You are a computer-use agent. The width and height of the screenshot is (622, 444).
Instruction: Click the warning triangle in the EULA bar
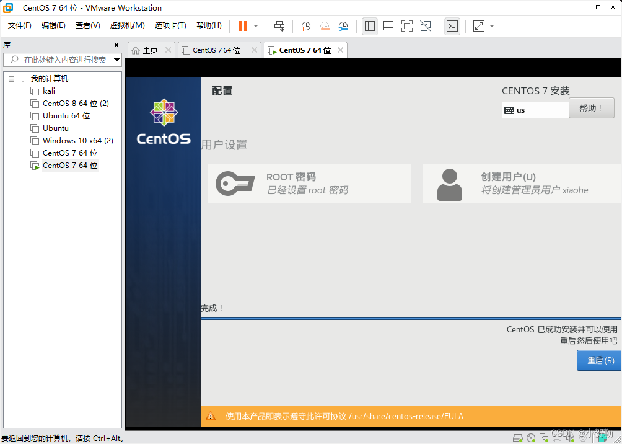(x=210, y=416)
